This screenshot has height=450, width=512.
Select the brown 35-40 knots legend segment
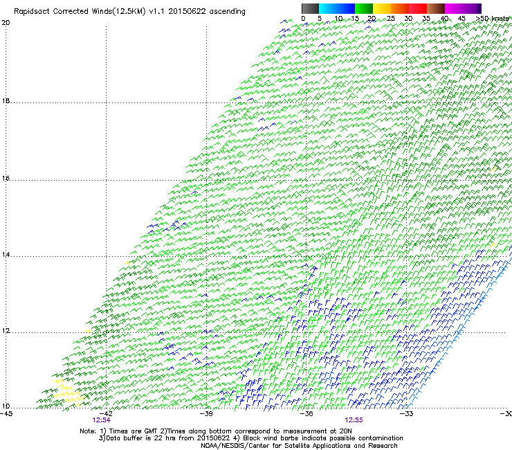click(436, 8)
